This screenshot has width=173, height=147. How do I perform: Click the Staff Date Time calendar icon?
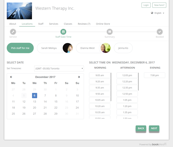[x=63, y=32]
